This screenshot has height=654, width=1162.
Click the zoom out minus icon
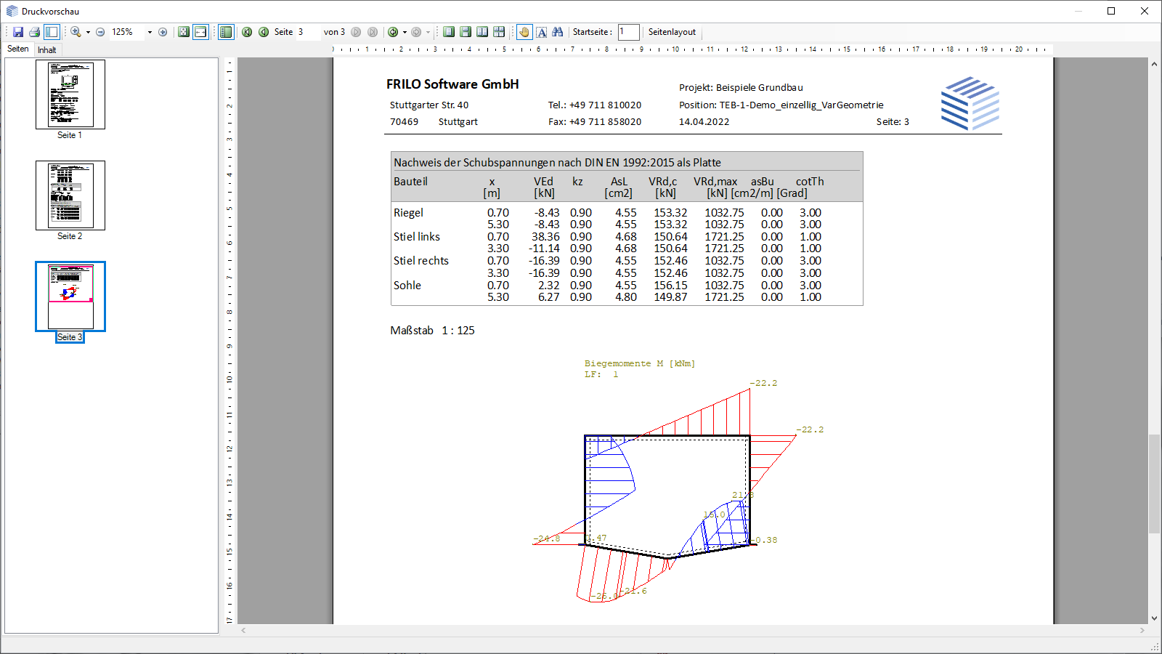coord(100,32)
